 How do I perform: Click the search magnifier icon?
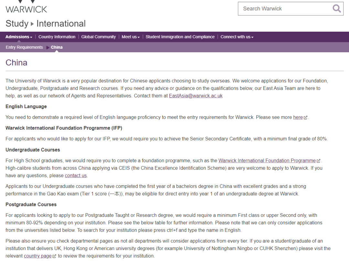(336, 9)
